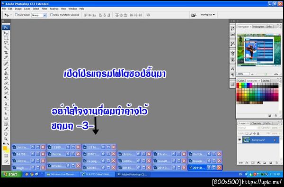
Task: Select the Eraser tool
Action: pos(6,83)
